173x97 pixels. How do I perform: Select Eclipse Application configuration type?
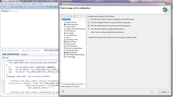pos(72,25)
